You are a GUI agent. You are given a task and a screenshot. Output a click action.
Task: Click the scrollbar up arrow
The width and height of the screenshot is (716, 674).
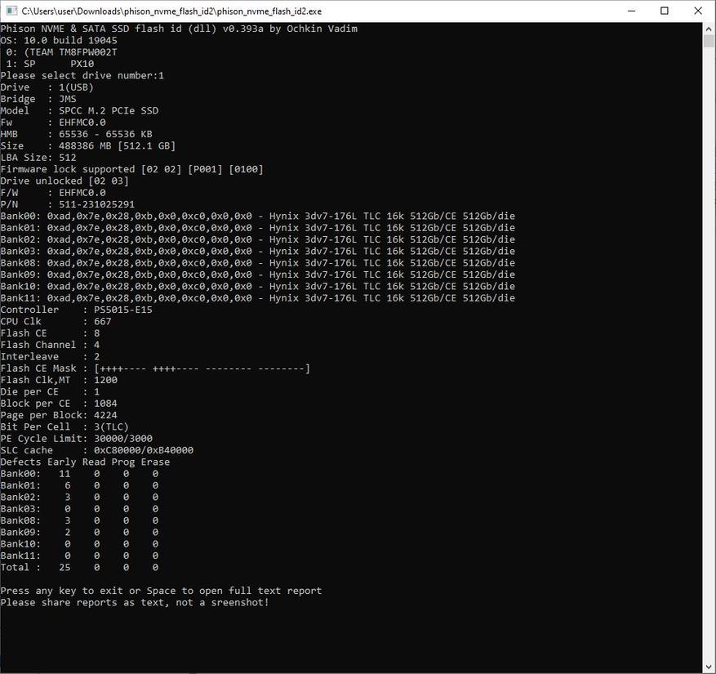tap(708, 29)
